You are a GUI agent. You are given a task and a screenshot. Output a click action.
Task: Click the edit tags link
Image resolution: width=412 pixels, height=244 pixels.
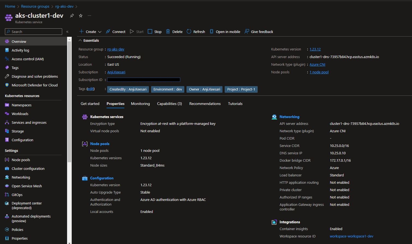pyautogui.click(x=91, y=89)
